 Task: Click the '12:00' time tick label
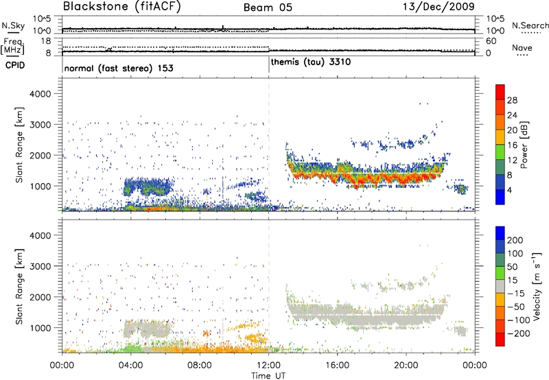[x=268, y=366]
